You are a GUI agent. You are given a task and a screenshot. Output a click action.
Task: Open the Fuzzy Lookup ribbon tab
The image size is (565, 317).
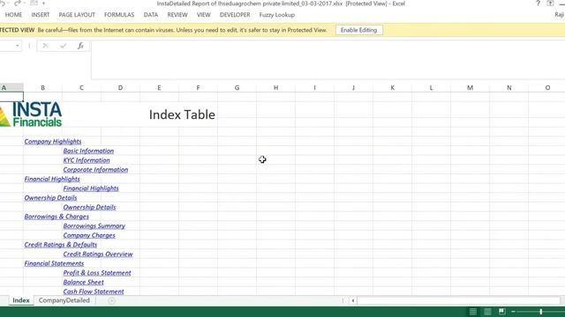276,15
